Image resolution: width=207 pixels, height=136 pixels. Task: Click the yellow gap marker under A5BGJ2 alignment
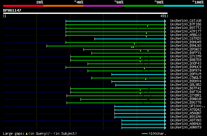[x=146, y=37]
